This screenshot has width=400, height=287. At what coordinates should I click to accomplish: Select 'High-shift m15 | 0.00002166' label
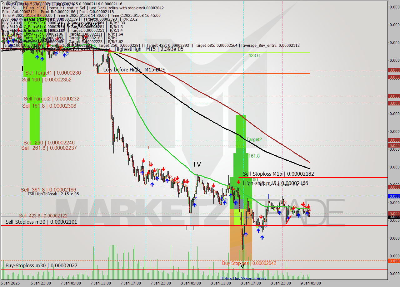275,183
